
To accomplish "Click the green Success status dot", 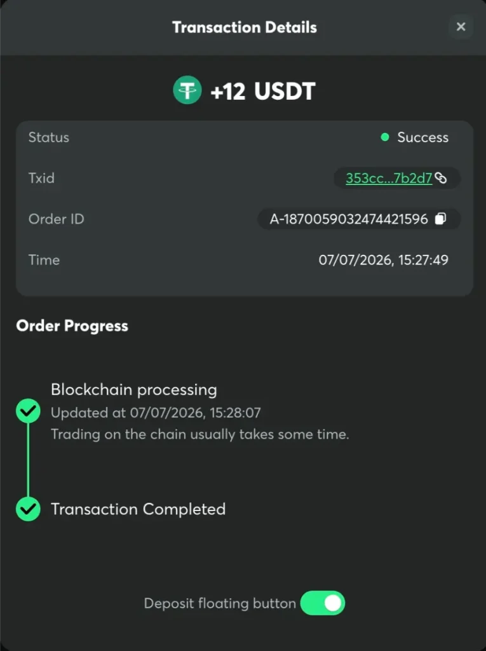I will coord(385,137).
